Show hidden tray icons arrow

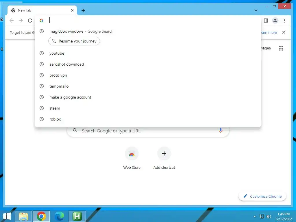point(255,217)
